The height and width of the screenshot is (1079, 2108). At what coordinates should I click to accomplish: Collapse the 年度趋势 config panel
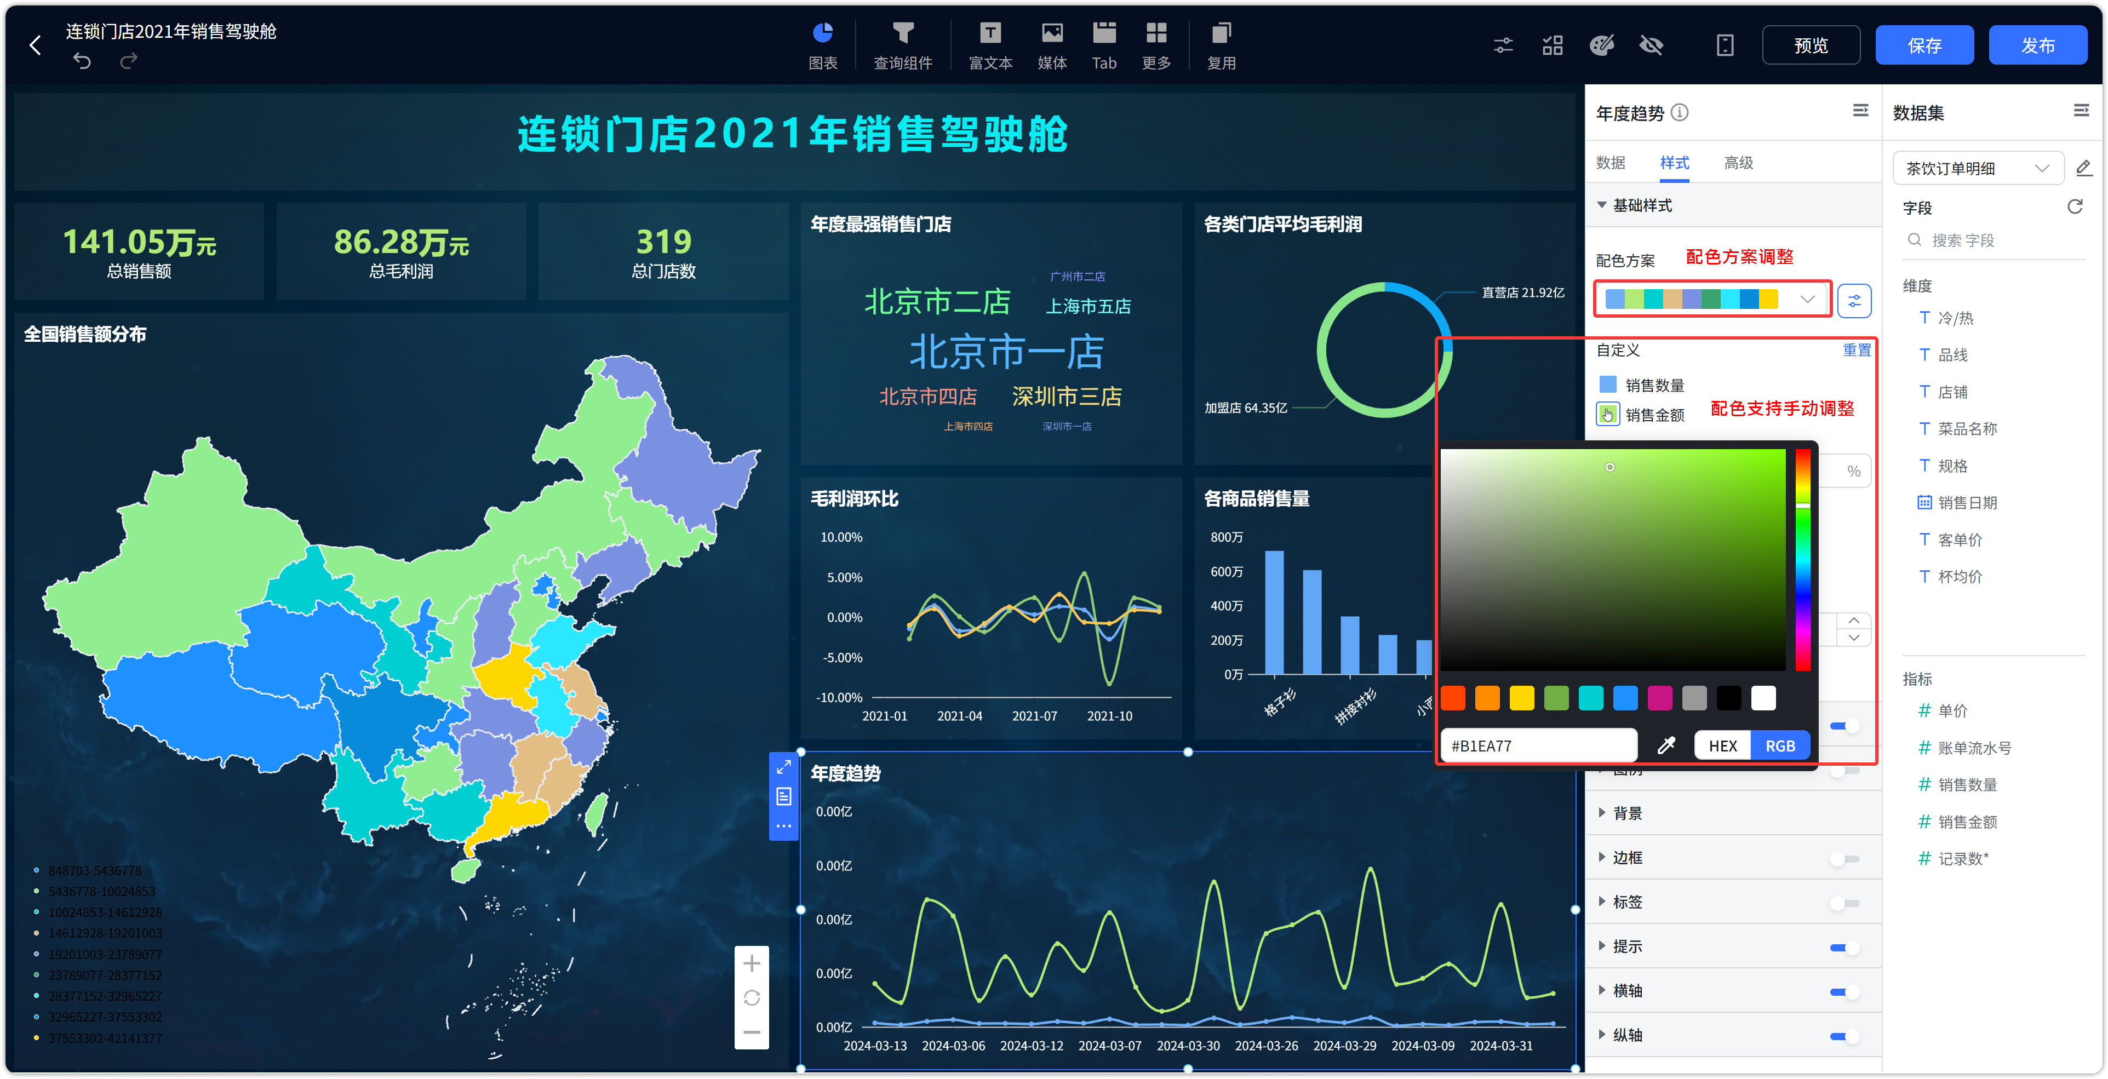point(1860,111)
